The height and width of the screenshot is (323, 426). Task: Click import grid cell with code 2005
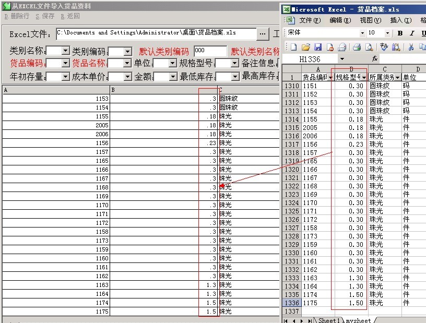[x=56, y=126]
